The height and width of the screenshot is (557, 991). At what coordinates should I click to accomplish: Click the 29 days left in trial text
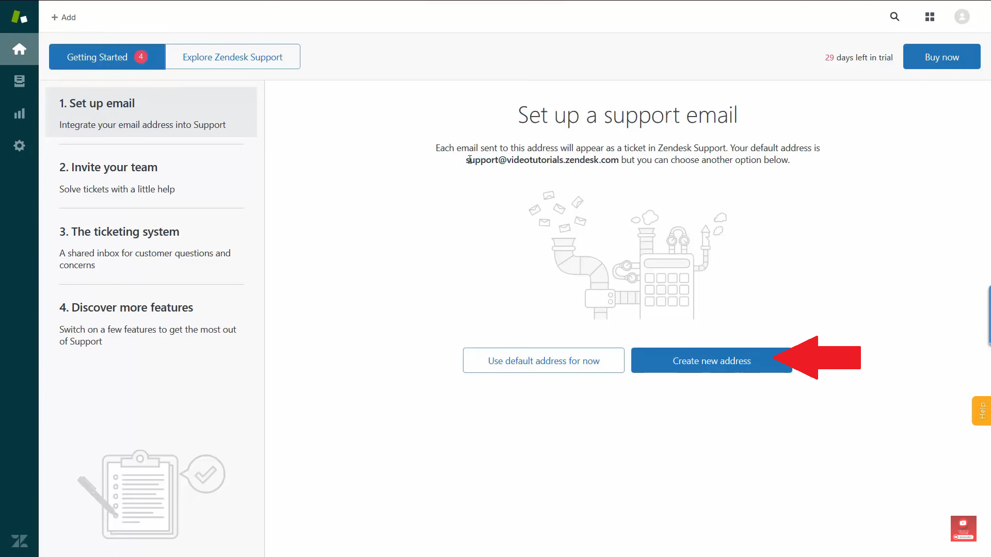click(x=858, y=57)
